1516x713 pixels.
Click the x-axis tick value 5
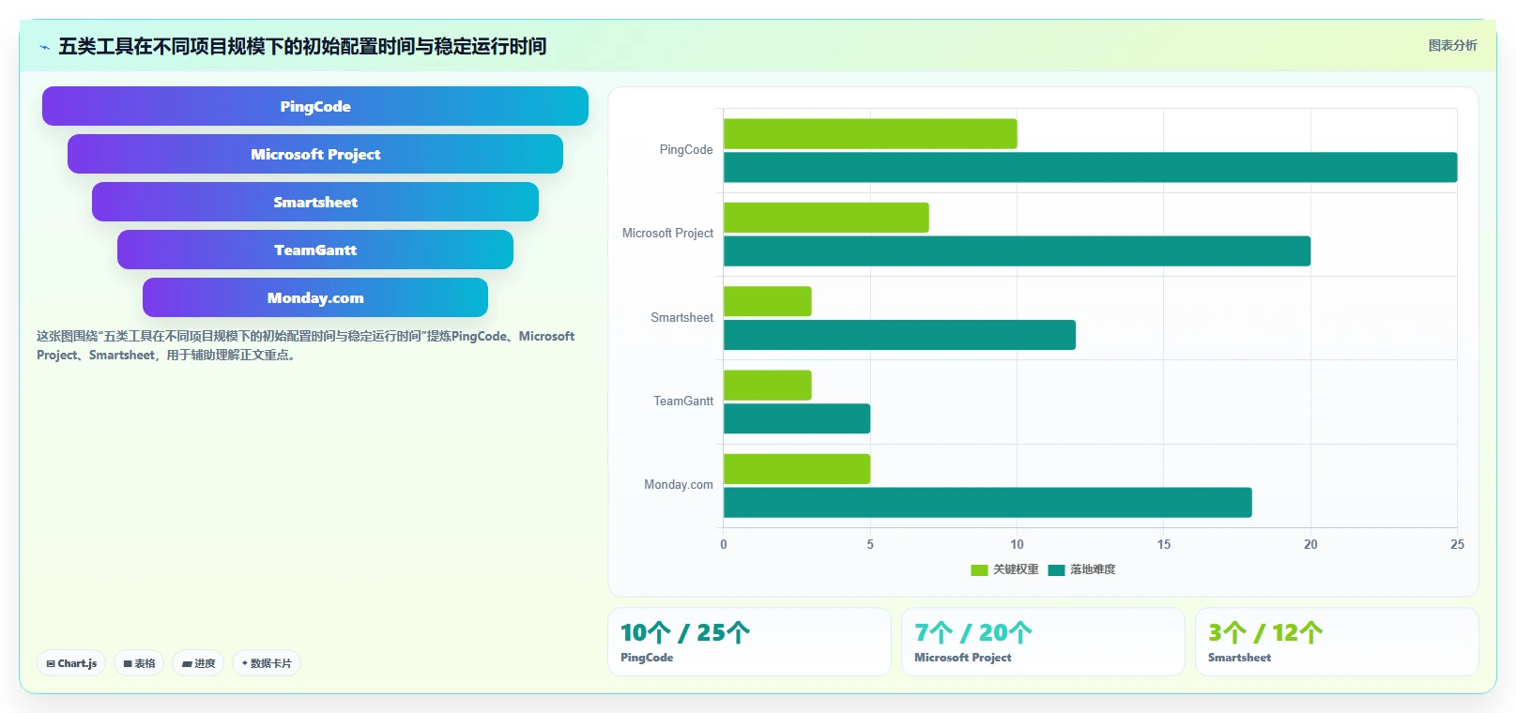point(870,544)
